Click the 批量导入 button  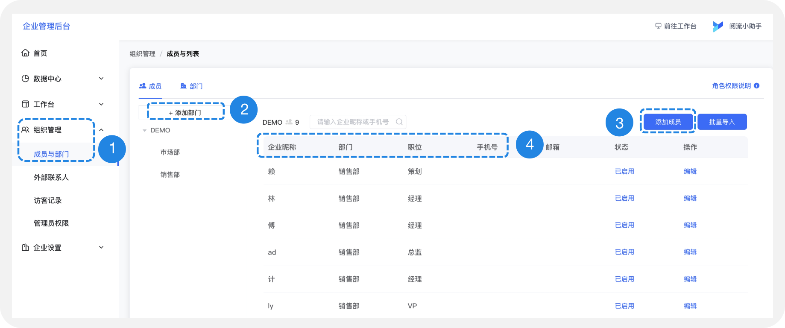pyautogui.click(x=722, y=122)
